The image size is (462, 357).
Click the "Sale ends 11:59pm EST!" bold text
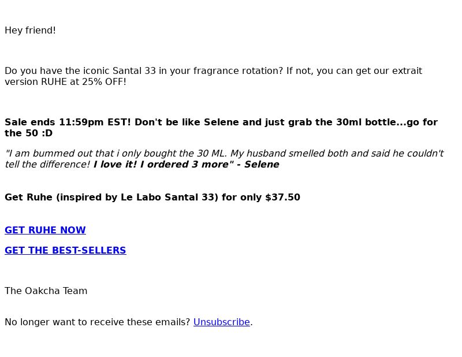(x=68, y=122)
